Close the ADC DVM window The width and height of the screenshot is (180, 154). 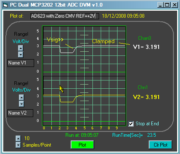(175, 5)
